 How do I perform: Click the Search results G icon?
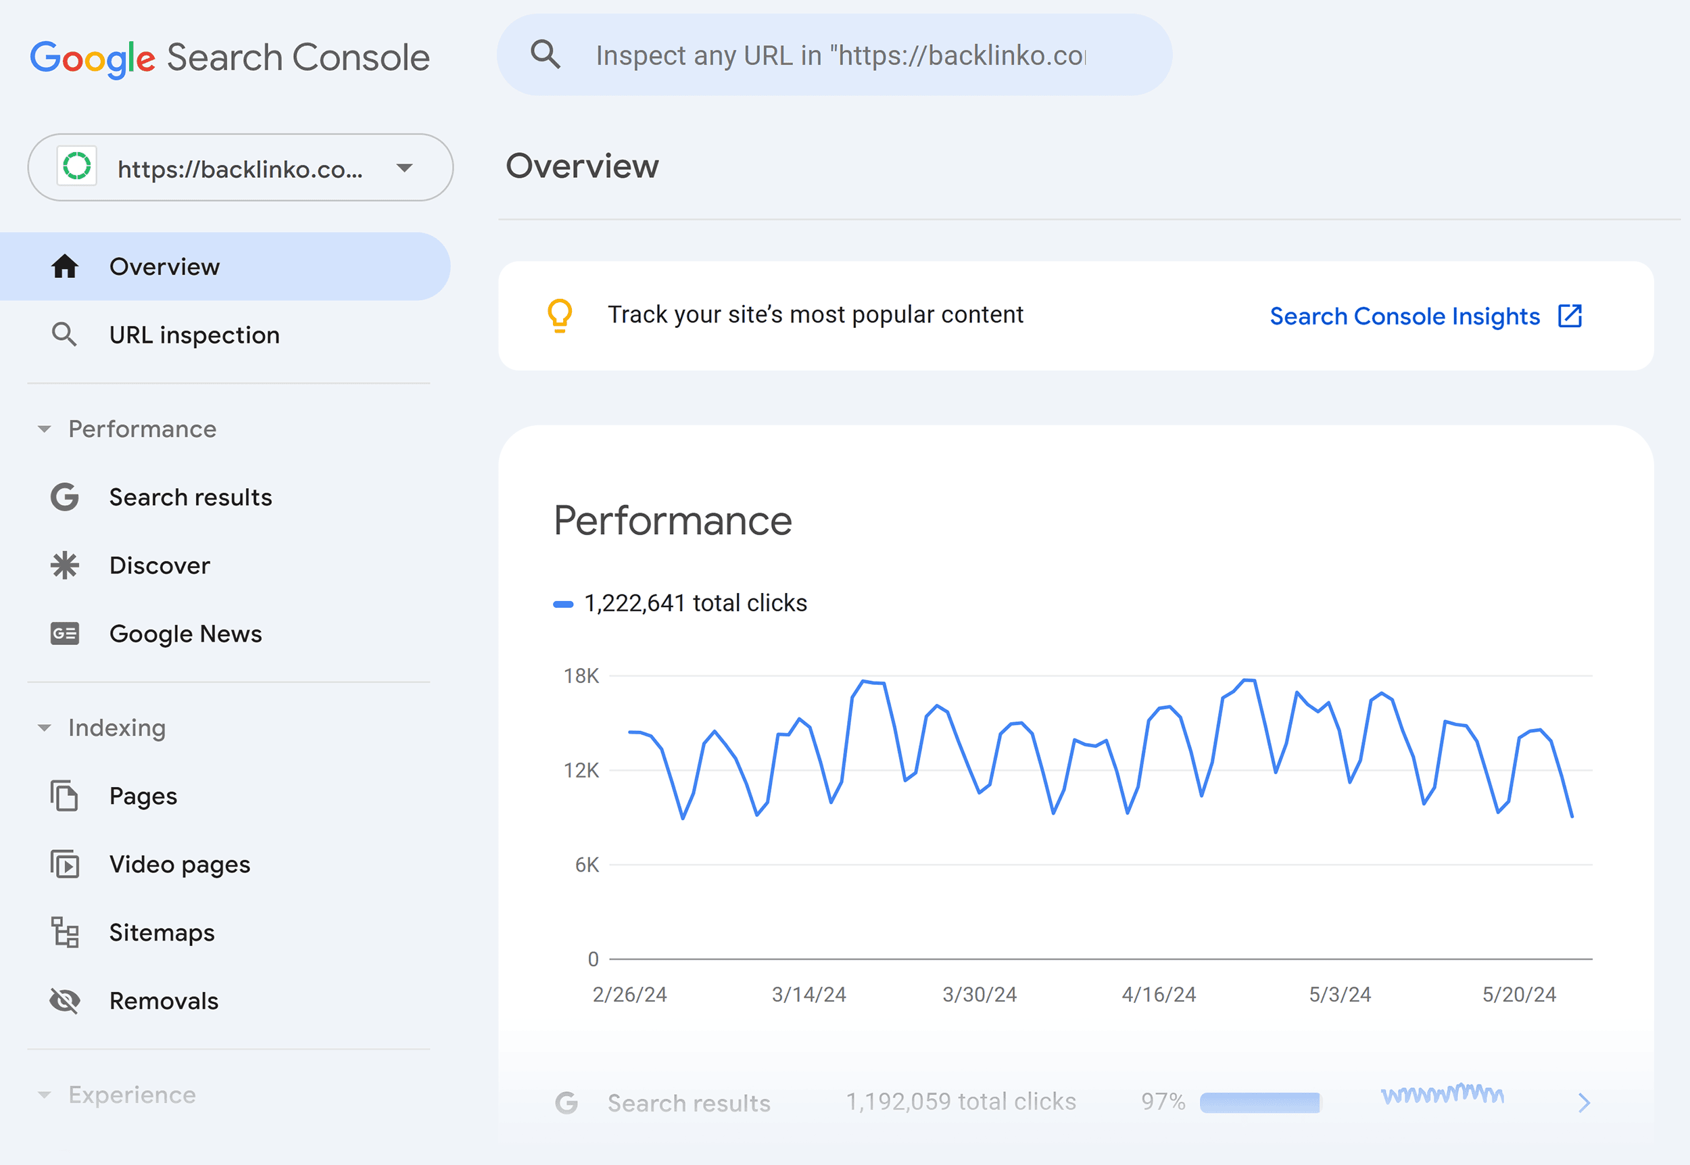(x=64, y=497)
